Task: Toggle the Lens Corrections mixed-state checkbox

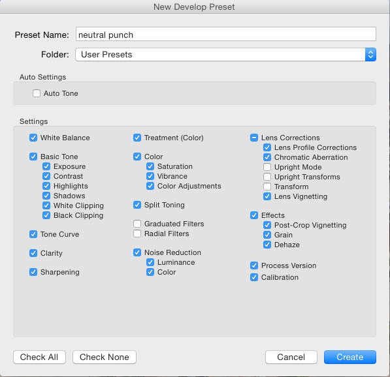Action: (x=254, y=138)
